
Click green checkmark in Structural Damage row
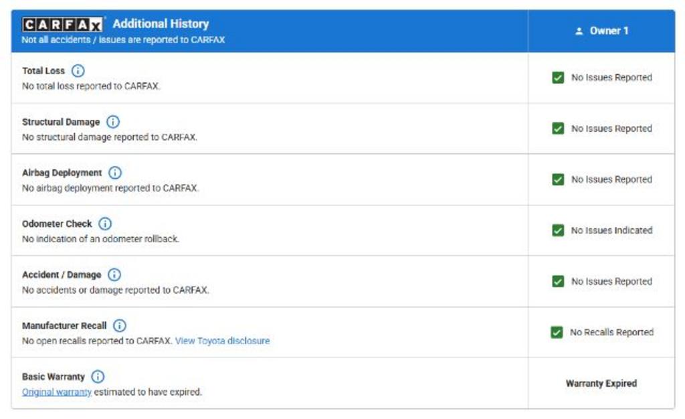[558, 129]
